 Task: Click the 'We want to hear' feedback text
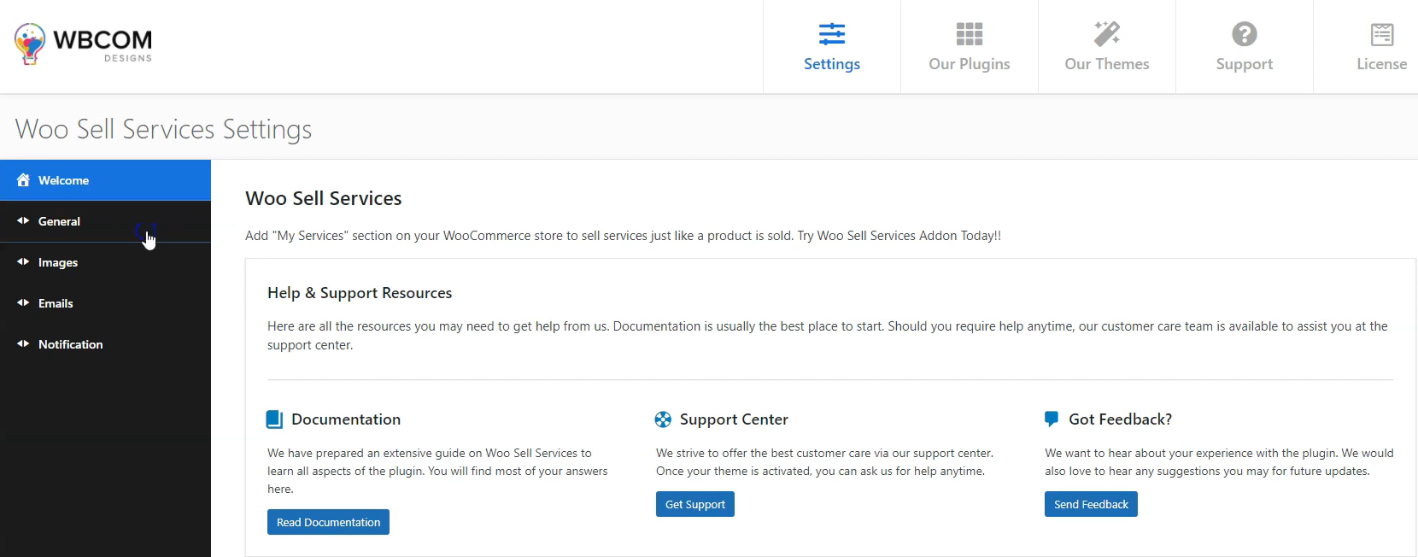(x=1219, y=462)
